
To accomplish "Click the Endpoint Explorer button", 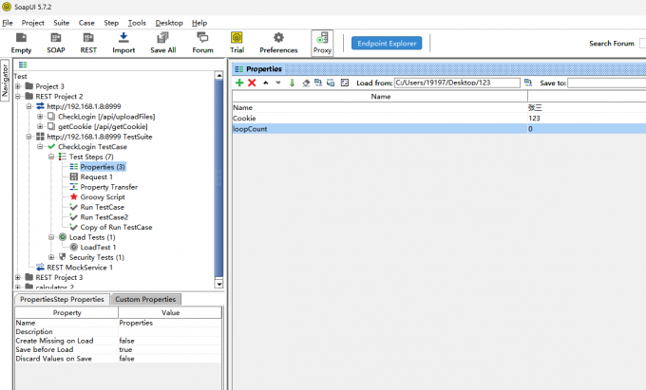I will click(387, 44).
